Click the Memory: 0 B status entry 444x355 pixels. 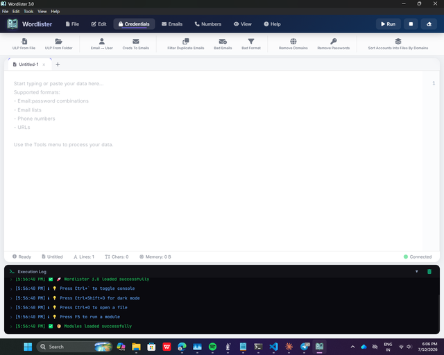pos(155,257)
